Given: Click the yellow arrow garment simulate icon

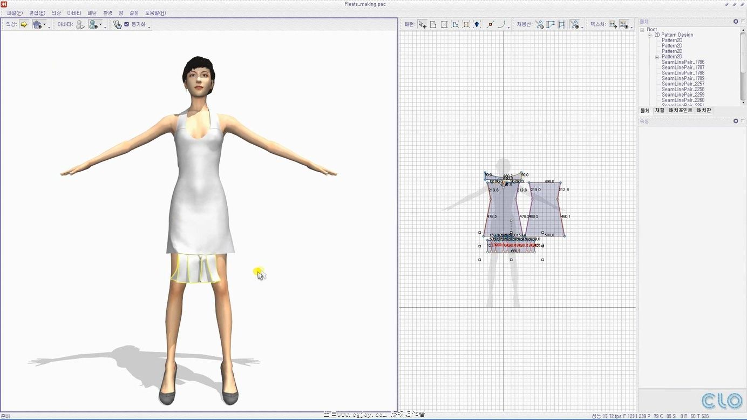Looking at the screenshot, I should point(24,24).
